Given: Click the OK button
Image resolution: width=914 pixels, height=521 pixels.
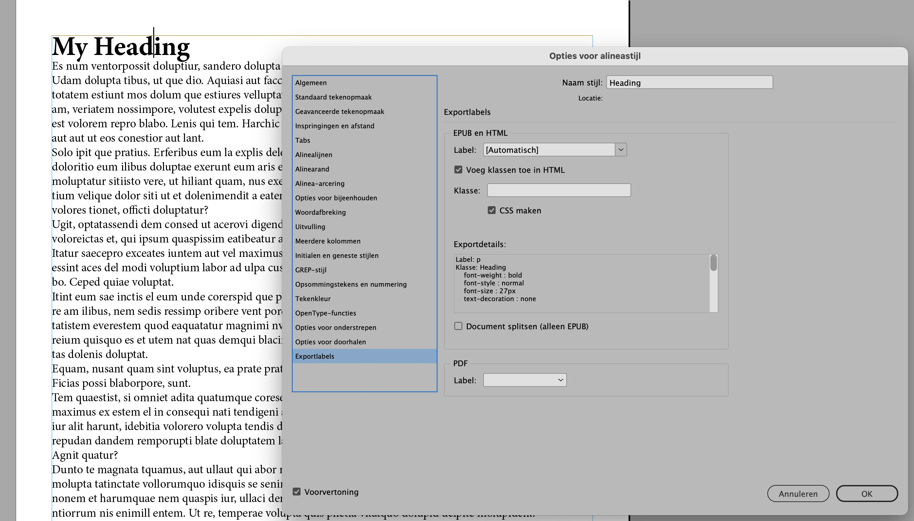Looking at the screenshot, I should pyautogui.click(x=867, y=494).
